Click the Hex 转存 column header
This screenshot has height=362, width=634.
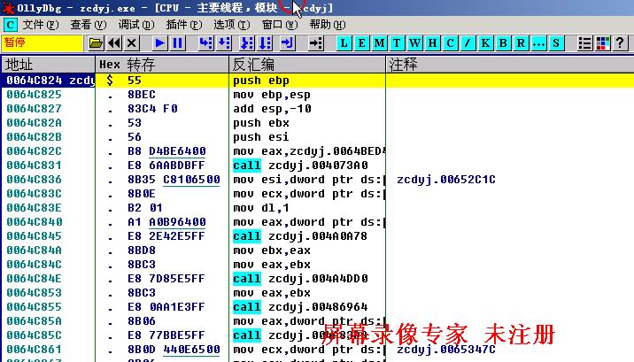(162, 65)
